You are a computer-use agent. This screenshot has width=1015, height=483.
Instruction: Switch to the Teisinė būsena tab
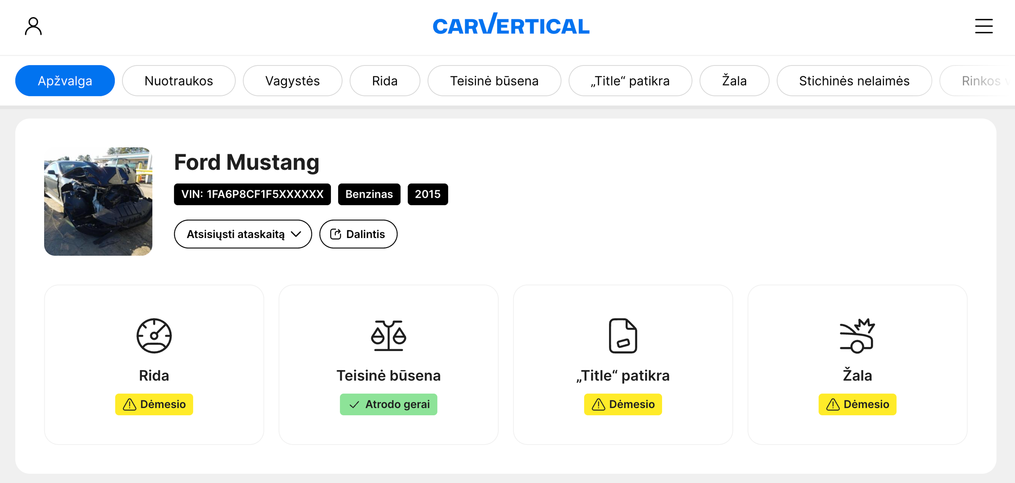[x=494, y=80]
